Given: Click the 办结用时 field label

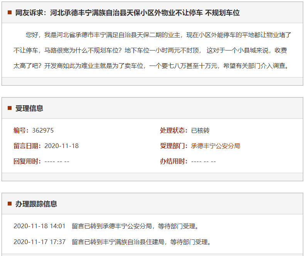Looking at the screenshot, I should coord(174,161).
